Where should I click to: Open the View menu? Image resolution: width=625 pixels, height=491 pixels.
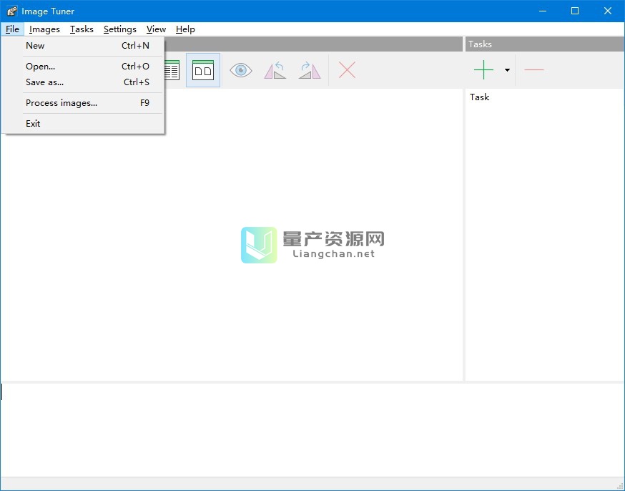pos(156,29)
